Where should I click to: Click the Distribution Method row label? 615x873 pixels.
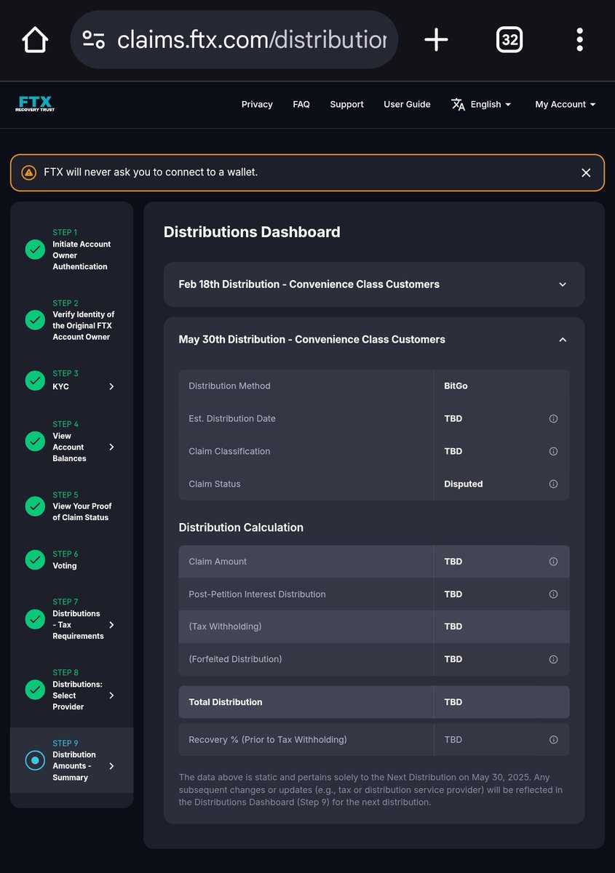pos(229,386)
